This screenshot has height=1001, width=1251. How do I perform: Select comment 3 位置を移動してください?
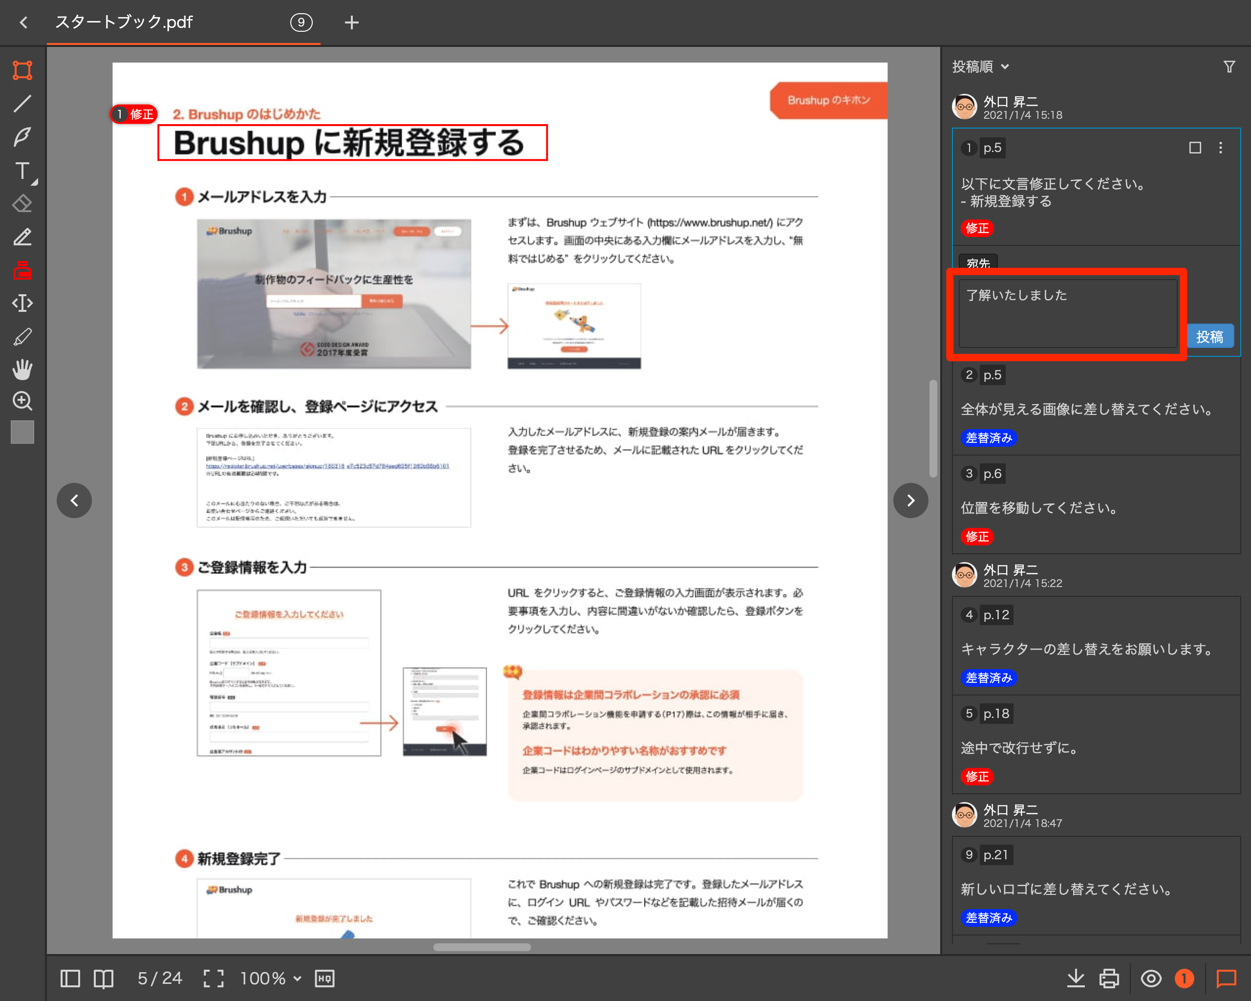pos(1096,504)
